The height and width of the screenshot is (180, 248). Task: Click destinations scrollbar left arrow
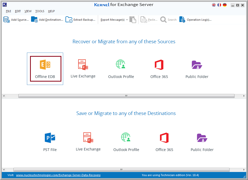[x=4, y=170]
